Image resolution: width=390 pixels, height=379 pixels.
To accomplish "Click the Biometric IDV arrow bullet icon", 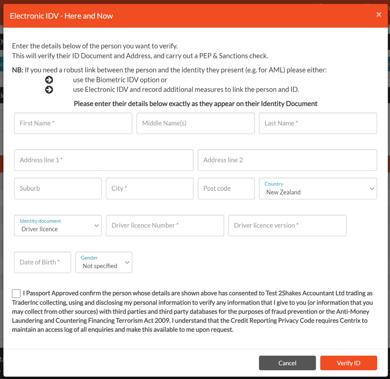I will [x=49, y=80].
